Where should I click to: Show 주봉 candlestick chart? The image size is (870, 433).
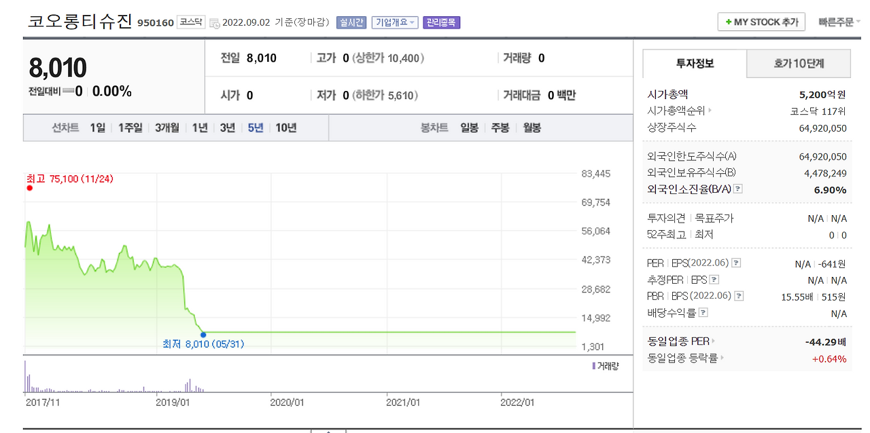tap(500, 128)
